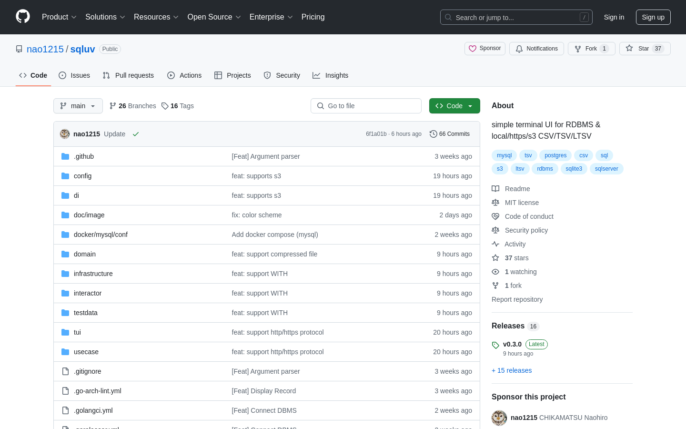686x429 pixels.
Task: Open the docker/mysql/conf folder
Action: 101,235
